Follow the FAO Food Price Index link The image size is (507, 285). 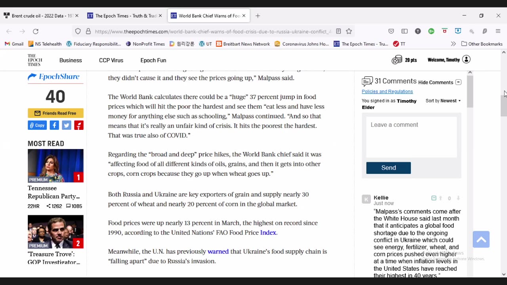[268, 233]
